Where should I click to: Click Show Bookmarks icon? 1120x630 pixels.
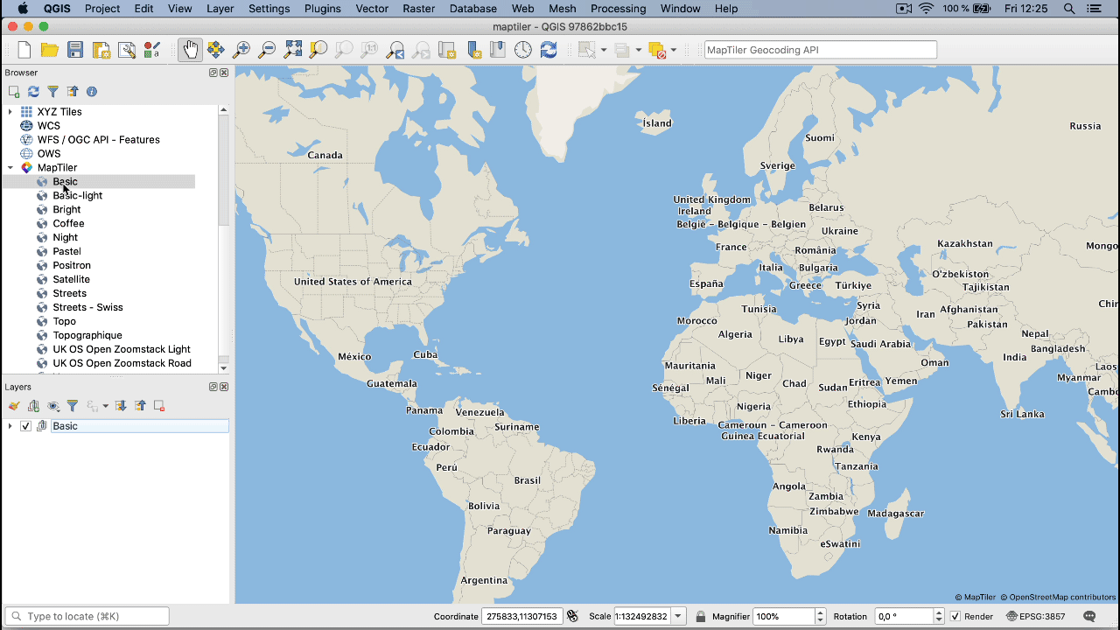click(498, 50)
